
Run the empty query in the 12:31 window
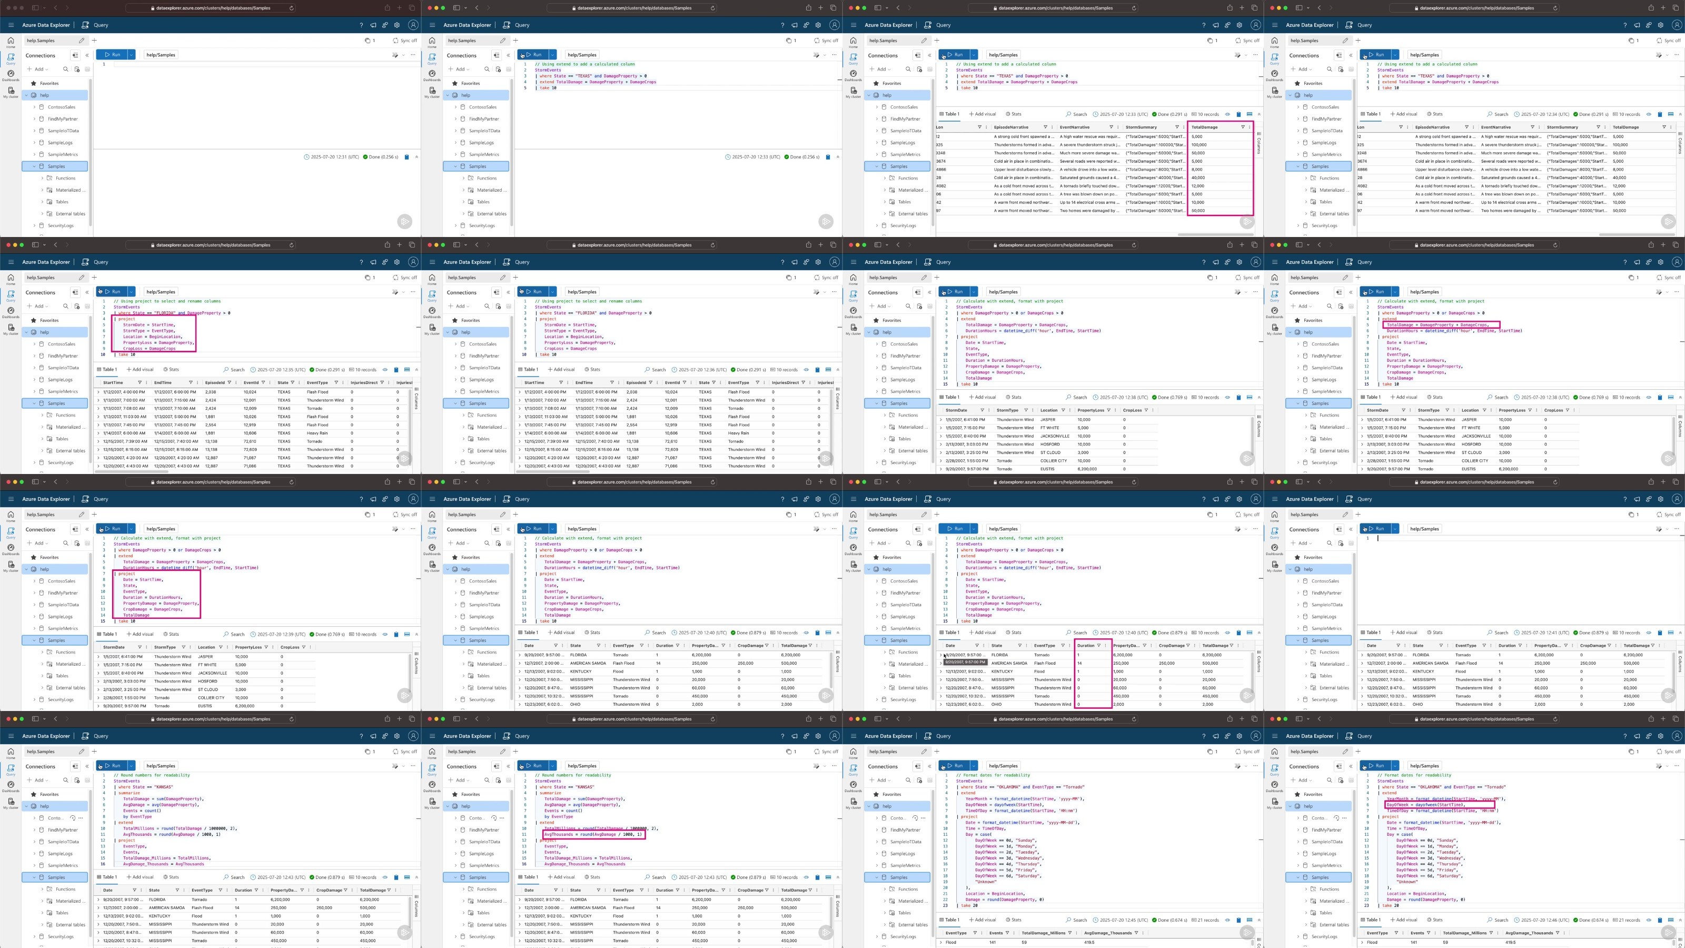(x=113, y=55)
